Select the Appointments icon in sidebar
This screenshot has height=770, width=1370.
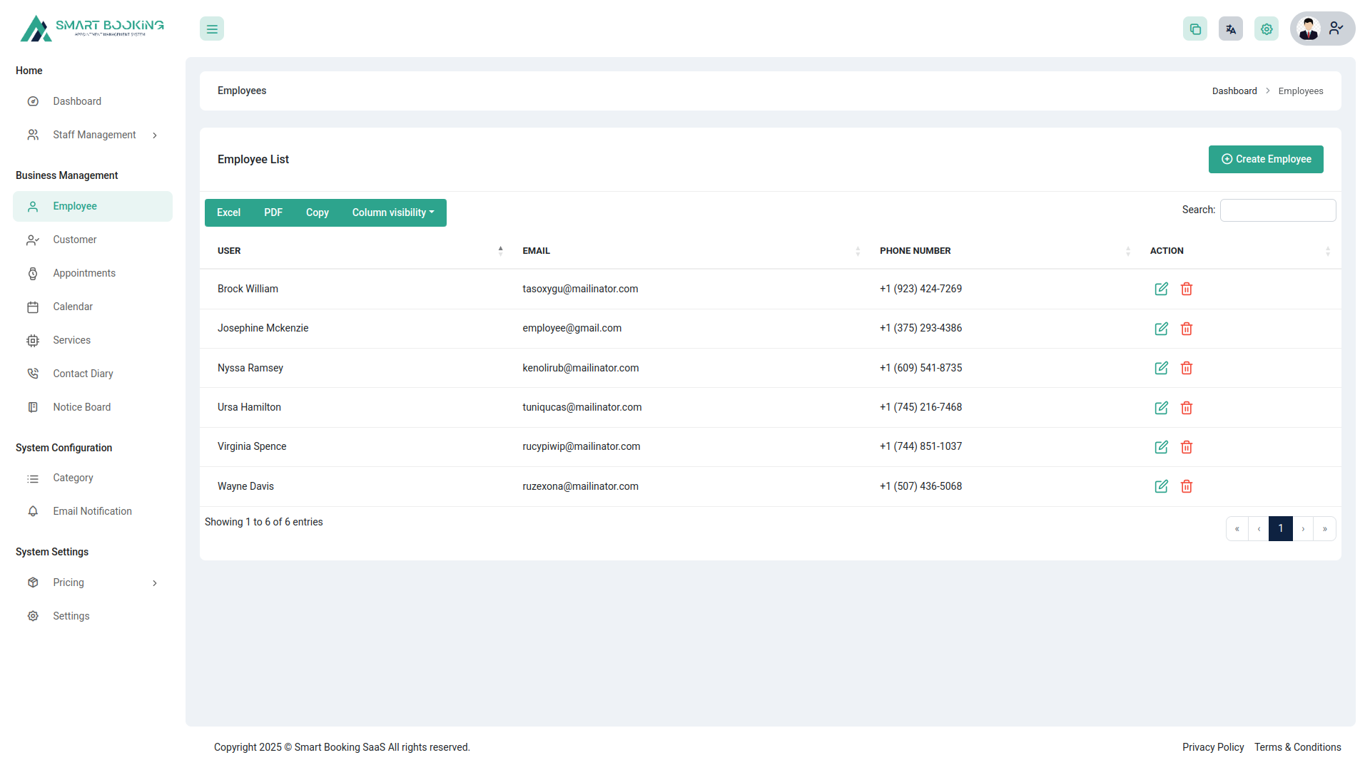point(33,273)
